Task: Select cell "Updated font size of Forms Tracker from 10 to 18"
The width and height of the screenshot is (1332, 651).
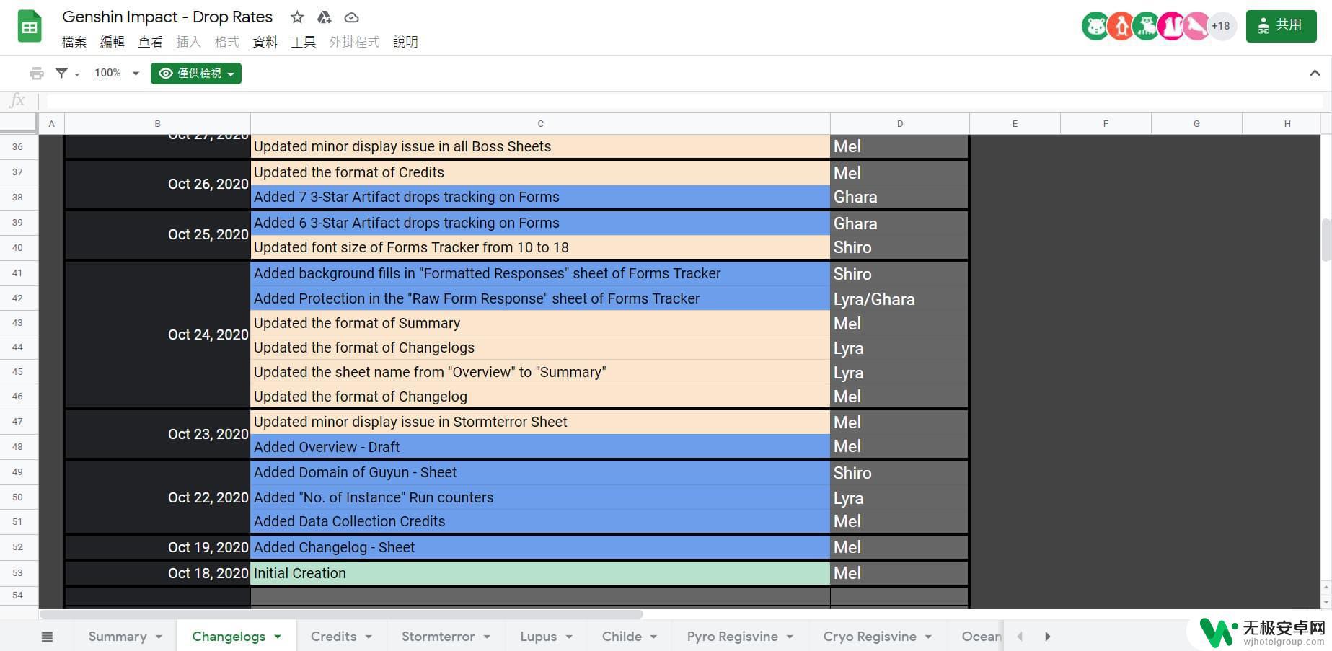Action: point(540,247)
